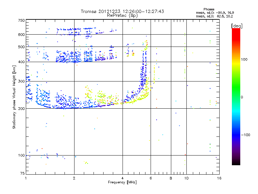Click the '300' y-axis tick label

21,81
